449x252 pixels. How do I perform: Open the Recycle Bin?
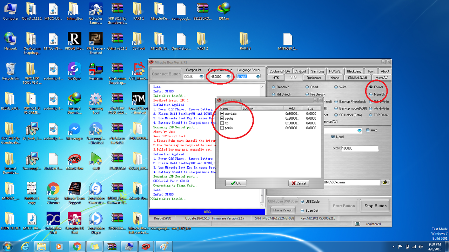point(11,72)
